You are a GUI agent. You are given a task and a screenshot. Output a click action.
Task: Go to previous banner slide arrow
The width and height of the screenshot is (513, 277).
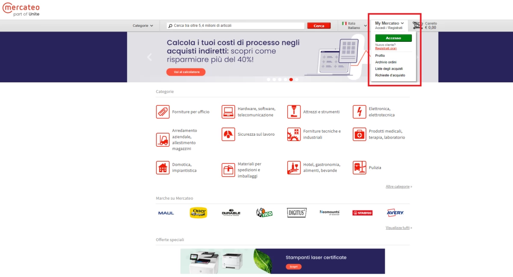tap(149, 57)
